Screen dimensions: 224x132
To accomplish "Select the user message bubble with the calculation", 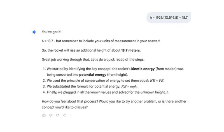I will 169,18.
